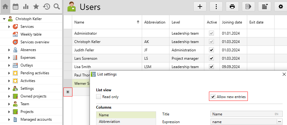Click the Title input field
Screen dimensions: 287x125
(242, 114)
